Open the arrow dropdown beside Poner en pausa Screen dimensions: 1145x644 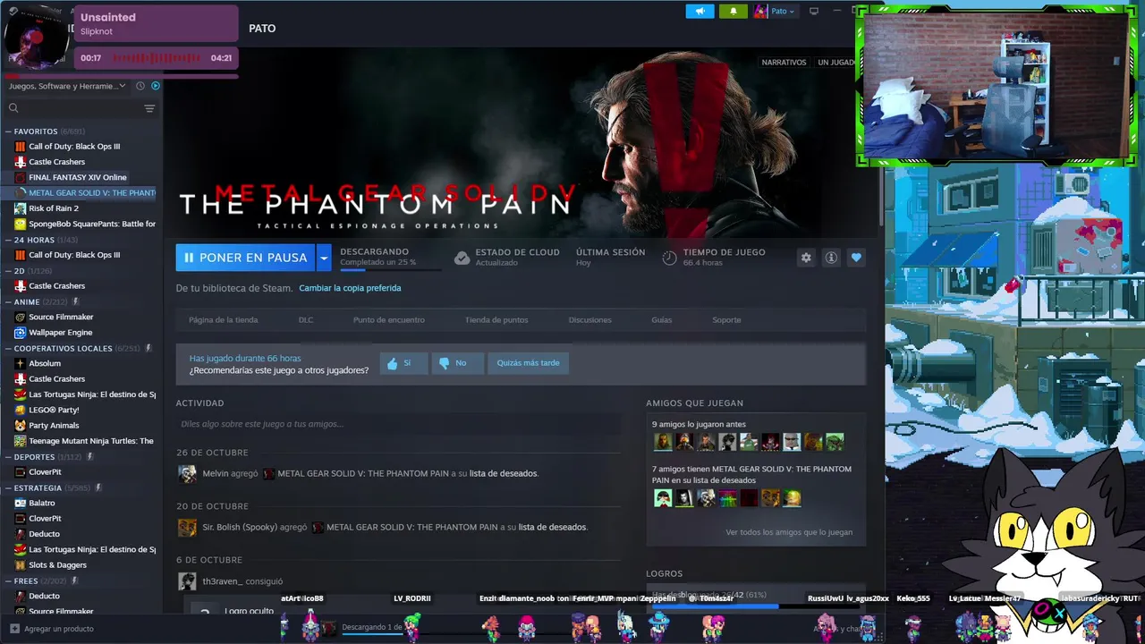324,258
